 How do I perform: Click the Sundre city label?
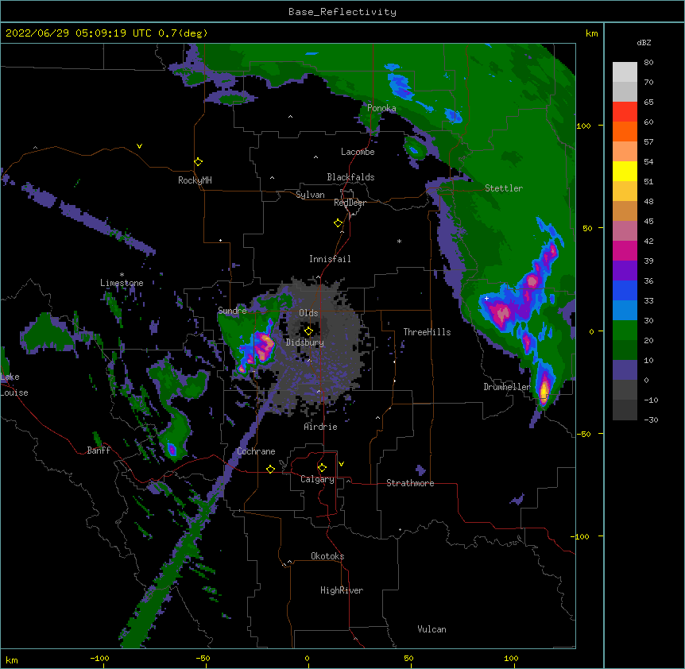(x=232, y=311)
